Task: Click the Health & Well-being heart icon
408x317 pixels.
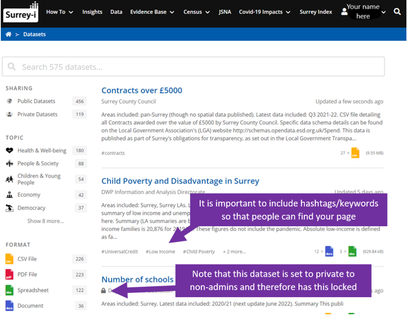Action: click(x=10, y=150)
